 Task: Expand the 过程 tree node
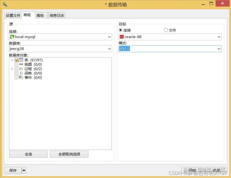pos(12,69)
